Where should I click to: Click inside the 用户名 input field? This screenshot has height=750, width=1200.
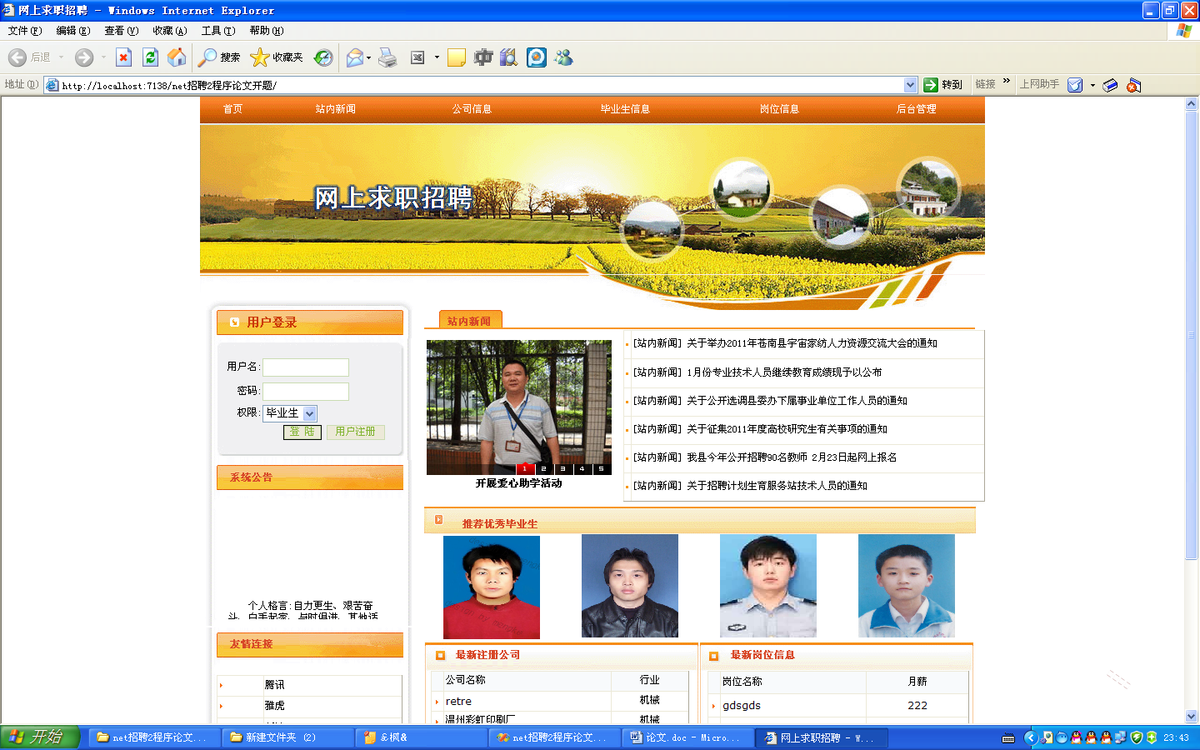point(306,367)
